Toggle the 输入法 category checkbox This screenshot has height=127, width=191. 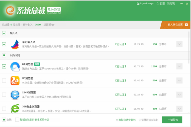point(4,33)
